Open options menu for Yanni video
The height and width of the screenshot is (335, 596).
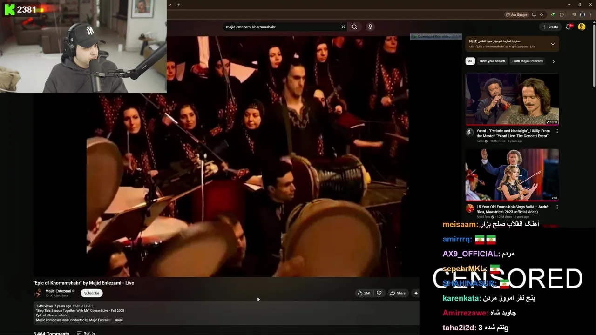(x=557, y=131)
